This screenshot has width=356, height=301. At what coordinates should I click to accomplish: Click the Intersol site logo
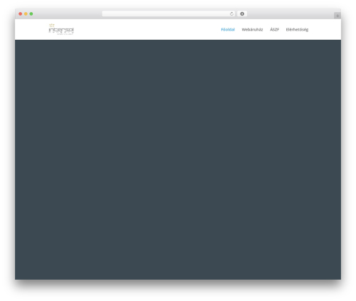(x=61, y=29)
